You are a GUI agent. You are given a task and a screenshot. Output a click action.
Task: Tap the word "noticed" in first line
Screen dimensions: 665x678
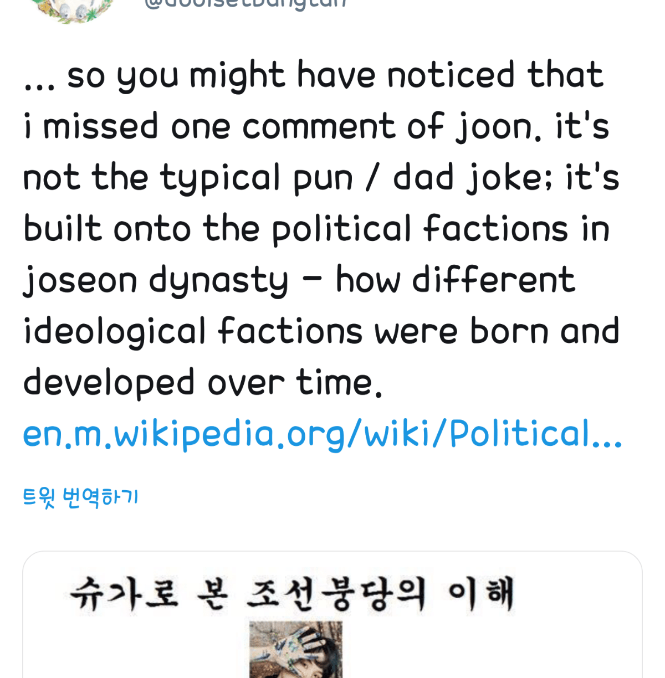tap(451, 75)
